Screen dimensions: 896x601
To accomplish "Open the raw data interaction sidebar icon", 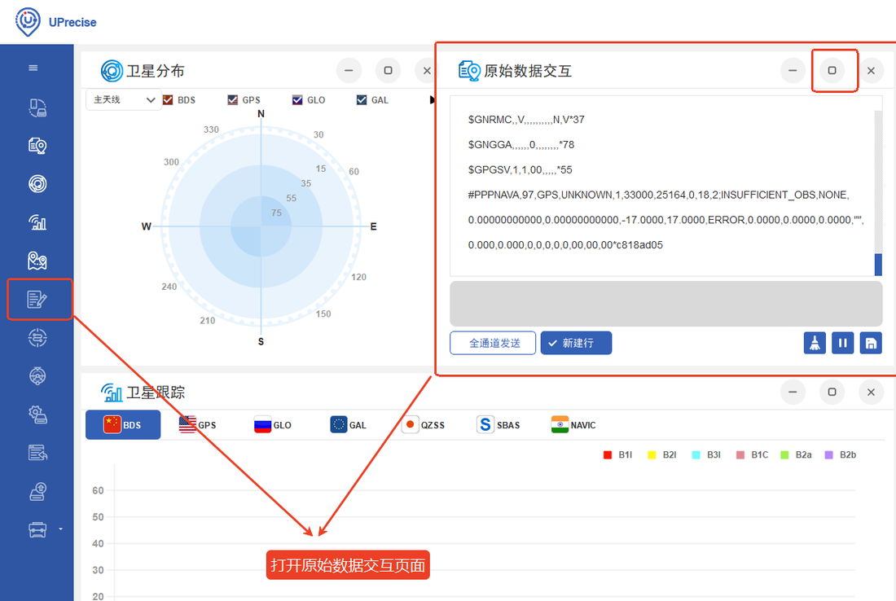I will tap(37, 299).
